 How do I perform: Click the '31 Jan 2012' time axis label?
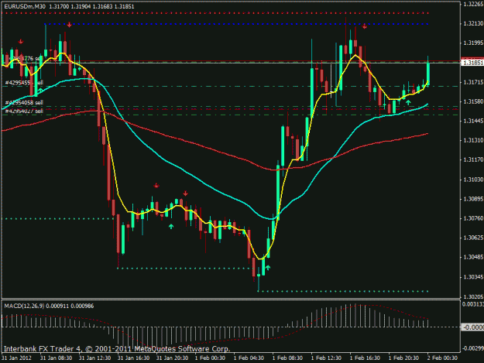[x=17, y=358]
